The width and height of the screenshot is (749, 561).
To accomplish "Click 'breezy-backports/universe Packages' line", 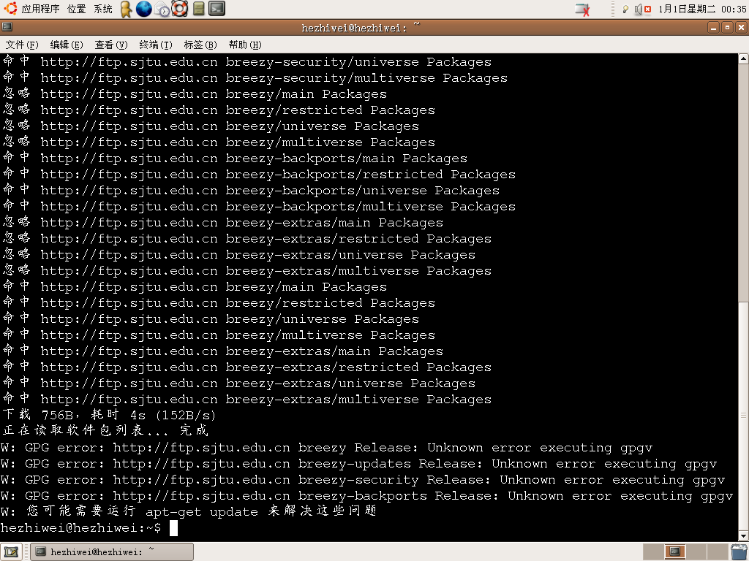I will click(251, 191).
